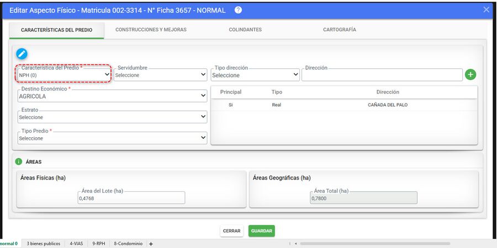Image resolution: width=497 pixels, height=248 pixels.
Task: Click the green info icon beside ÁREAS
Action: 19,161
